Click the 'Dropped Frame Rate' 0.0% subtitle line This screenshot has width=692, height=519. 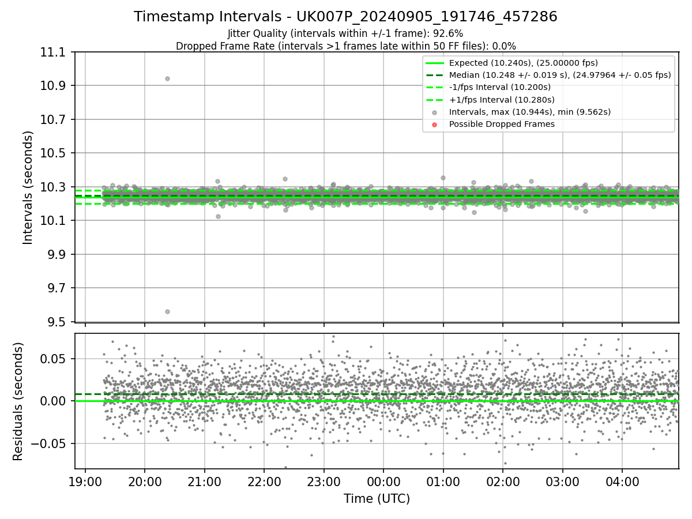click(x=345, y=46)
